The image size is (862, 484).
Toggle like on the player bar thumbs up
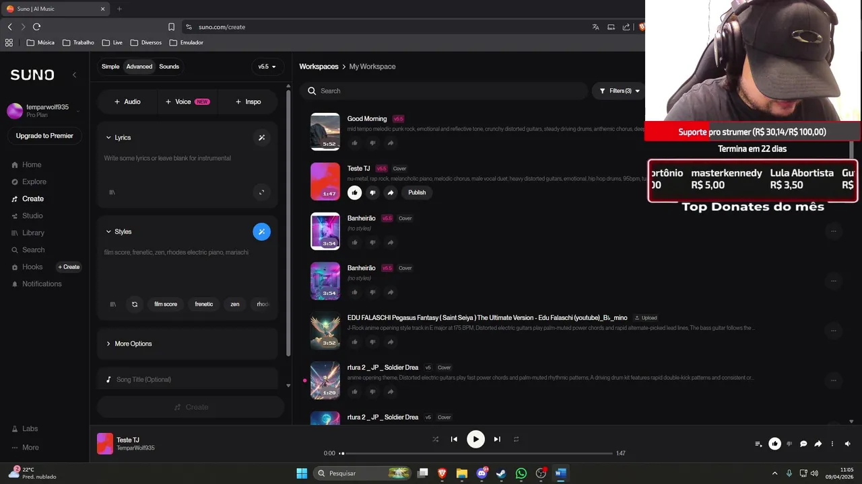(x=774, y=444)
